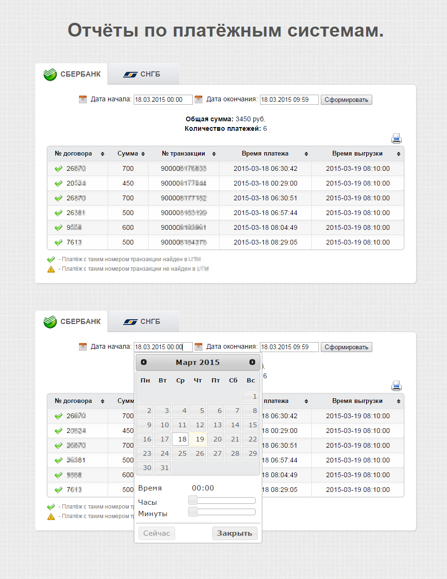Click green check in first report's 00:29:00 row
Screen dimensions: 447x579
coord(59,184)
